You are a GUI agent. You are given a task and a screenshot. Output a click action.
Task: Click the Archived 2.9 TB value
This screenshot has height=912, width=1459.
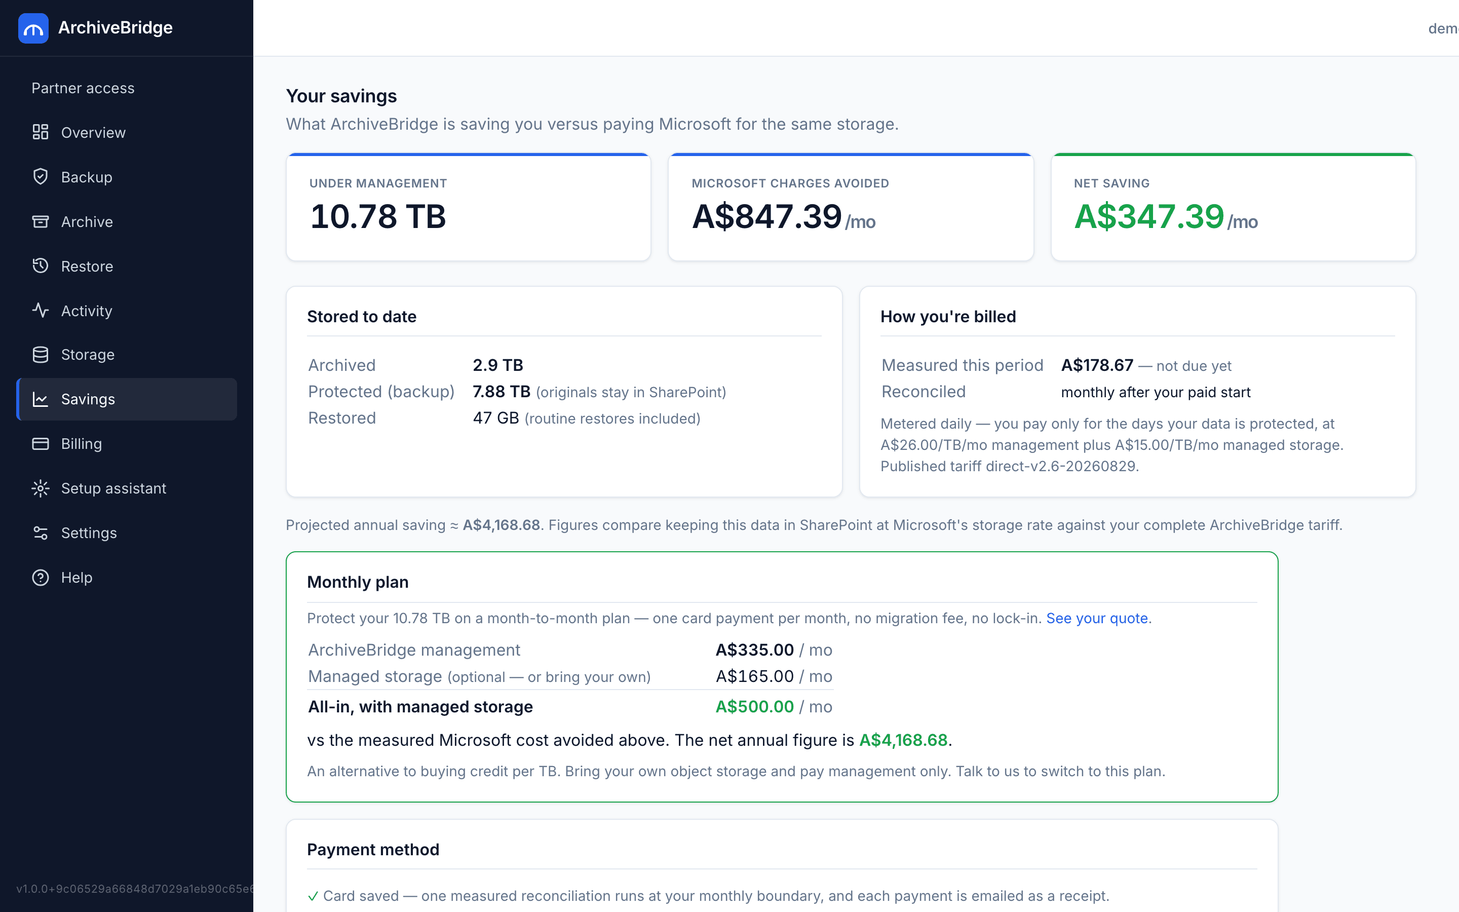(498, 365)
